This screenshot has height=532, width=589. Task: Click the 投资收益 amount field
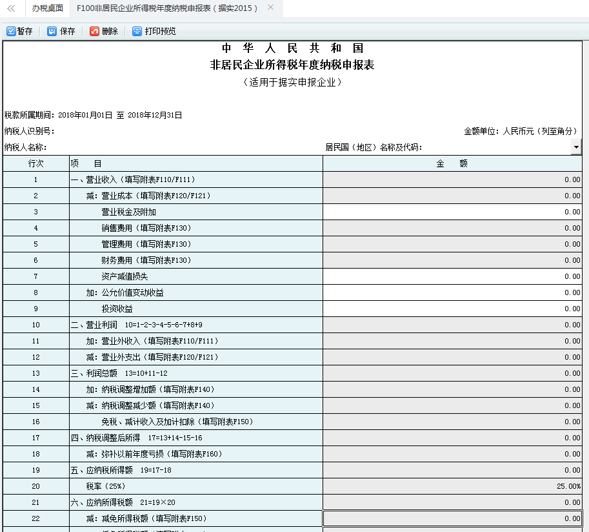(452, 308)
